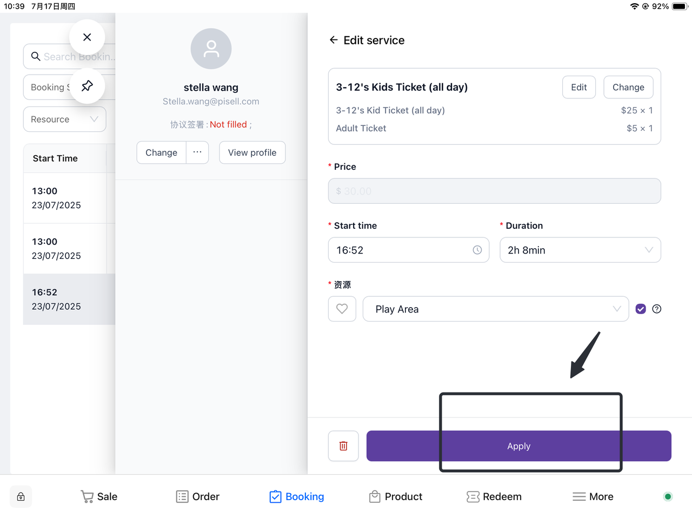The width and height of the screenshot is (692, 519).
Task: Click the help question mark icon
Action: [657, 309]
